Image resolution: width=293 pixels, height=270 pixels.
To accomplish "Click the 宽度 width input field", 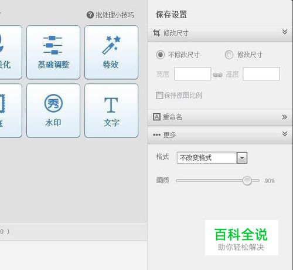I will (193, 73).
